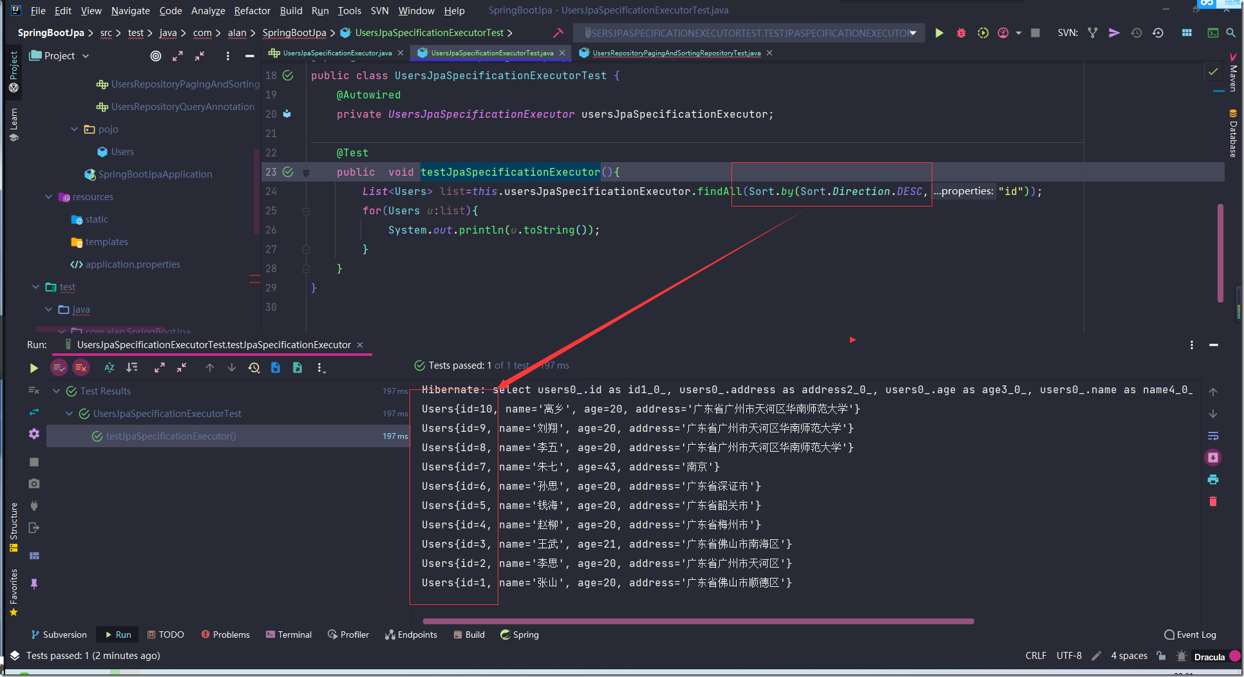The width and height of the screenshot is (1244, 677).
Task: Open the Subversion tool window
Action: pos(59,635)
